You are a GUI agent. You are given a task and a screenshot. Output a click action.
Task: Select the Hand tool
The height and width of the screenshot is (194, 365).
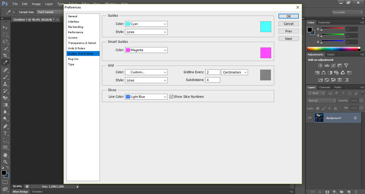(5, 154)
